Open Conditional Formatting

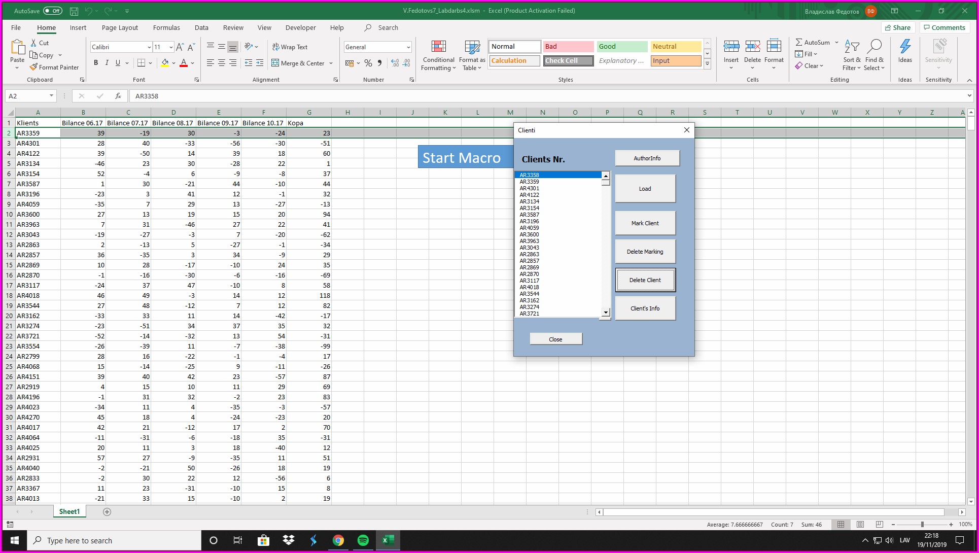pos(439,55)
